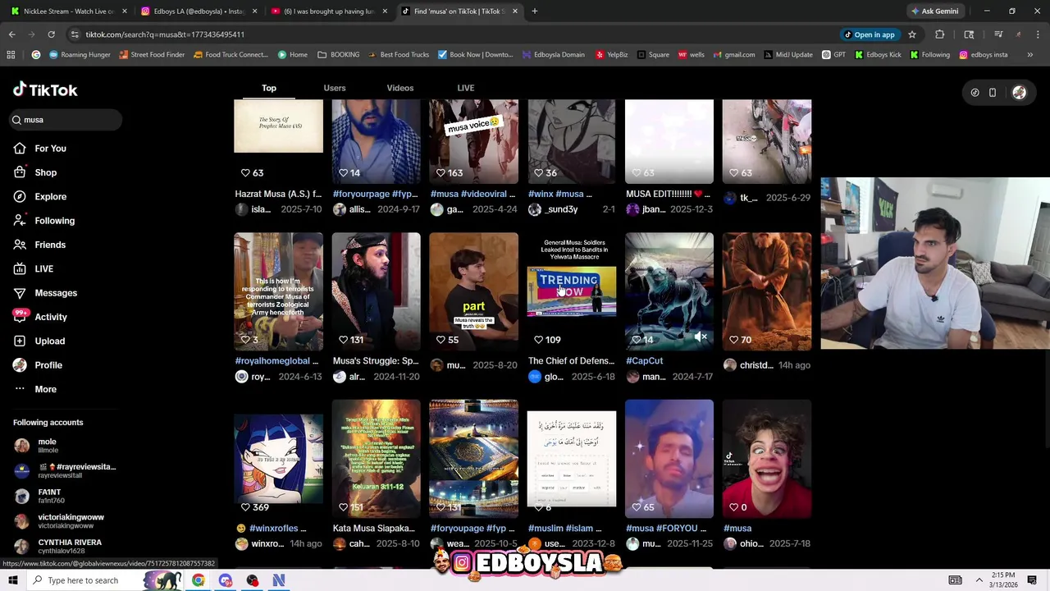The image size is (1050, 591).
Task: Open the profile avatar at top right
Action: (1019, 93)
